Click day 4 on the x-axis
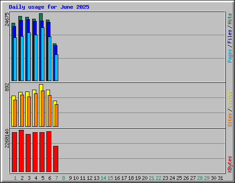The width and height of the screenshot is (235, 183). click(36, 178)
